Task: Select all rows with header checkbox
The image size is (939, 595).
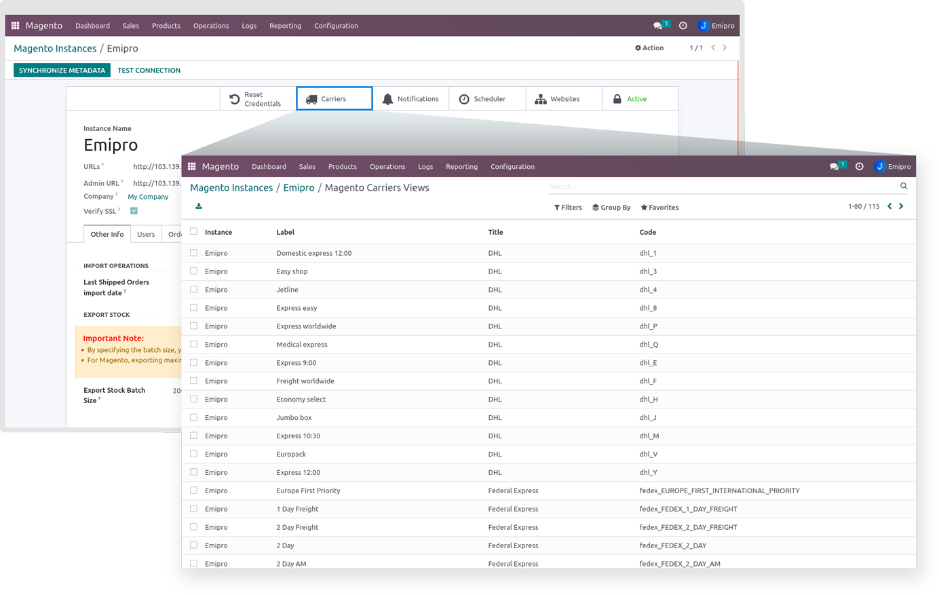Action: click(194, 231)
